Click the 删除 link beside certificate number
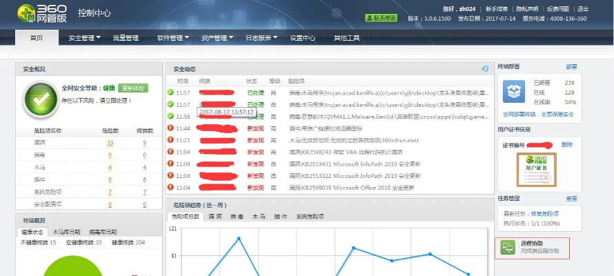614x276 pixels. click(566, 144)
